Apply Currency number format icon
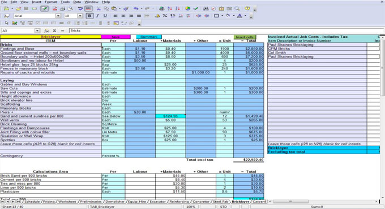The width and height of the screenshot is (385, 209). (x=157, y=16)
